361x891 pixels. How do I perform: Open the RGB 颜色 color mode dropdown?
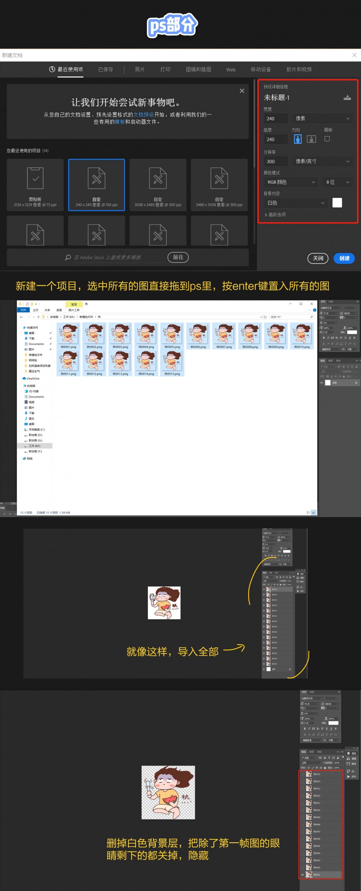click(x=292, y=182)
